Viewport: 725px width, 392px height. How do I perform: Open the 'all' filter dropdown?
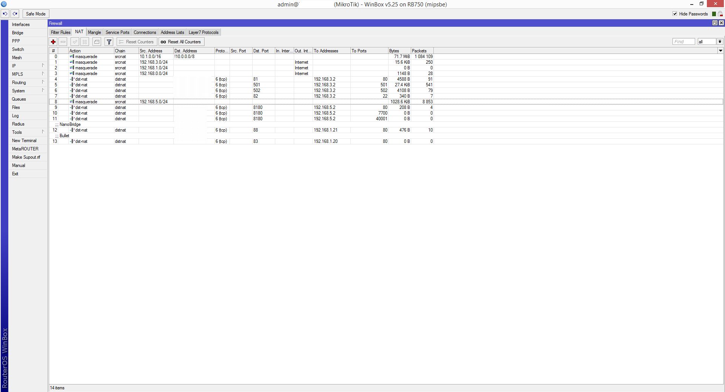click(720, 42)
